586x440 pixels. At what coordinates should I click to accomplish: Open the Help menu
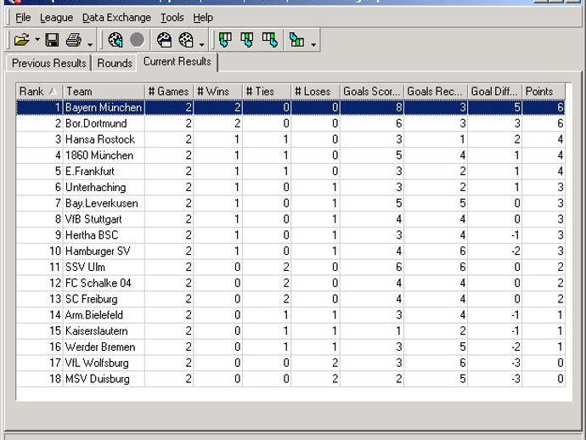(203, 18)
